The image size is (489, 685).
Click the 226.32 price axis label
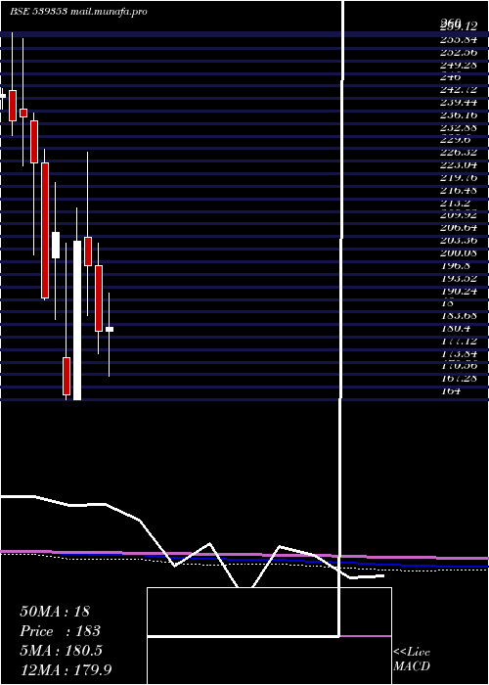click(458, 153)
